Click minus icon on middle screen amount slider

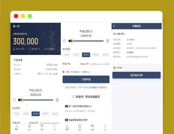pyautogui.click(x=65, y=41)
